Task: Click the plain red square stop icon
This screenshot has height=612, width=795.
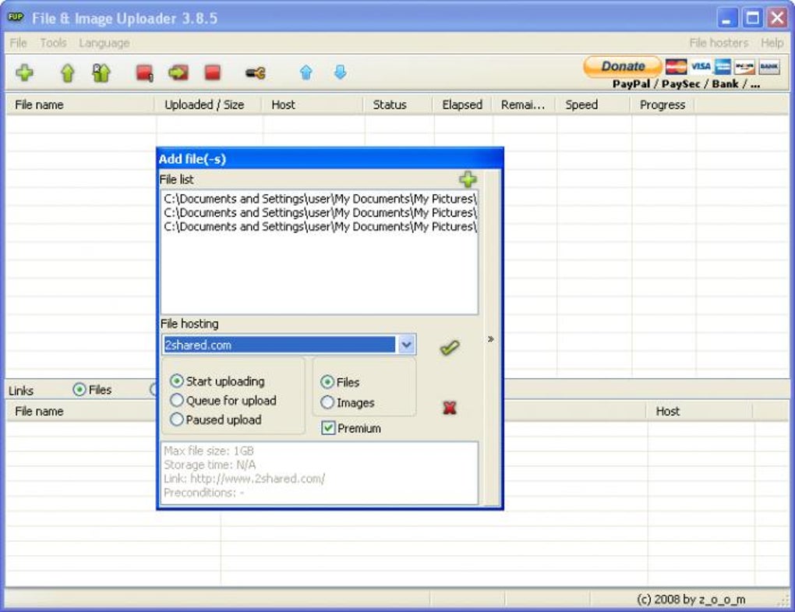Action: point(213,73)
